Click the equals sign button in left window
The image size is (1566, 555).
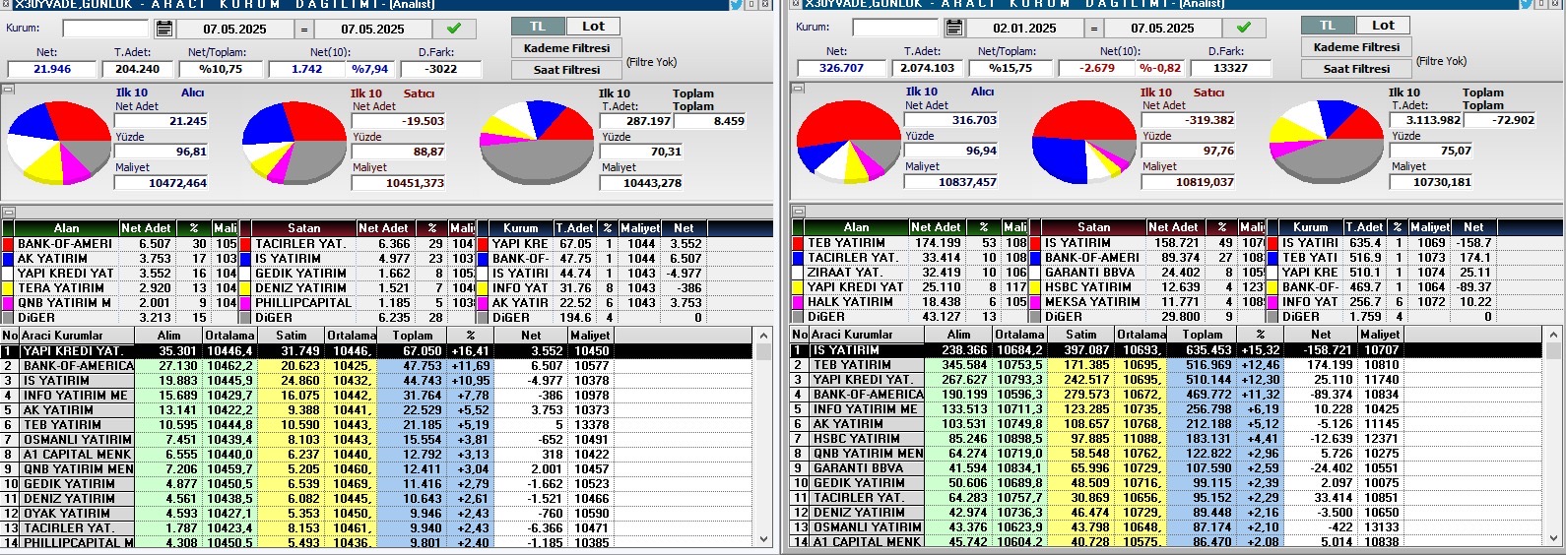[x=304, y=30]
